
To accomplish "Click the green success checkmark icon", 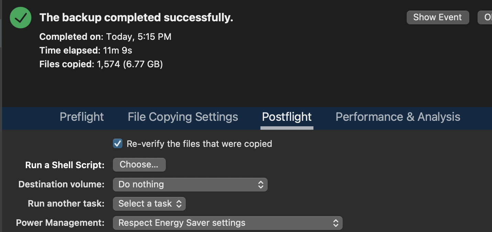I will point(21,18).
